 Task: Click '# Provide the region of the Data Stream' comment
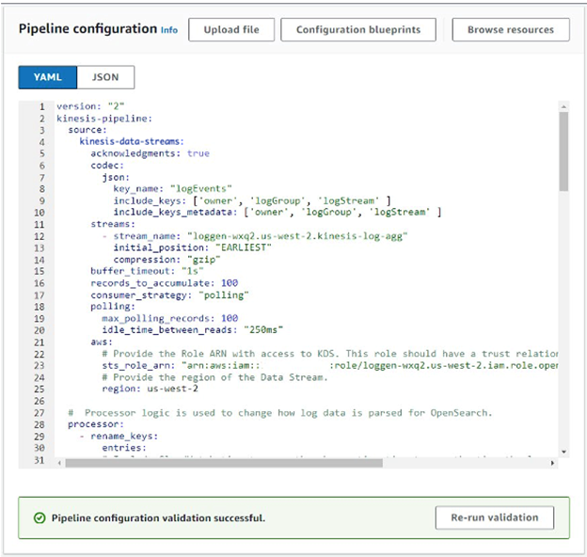tap(214, 377)
